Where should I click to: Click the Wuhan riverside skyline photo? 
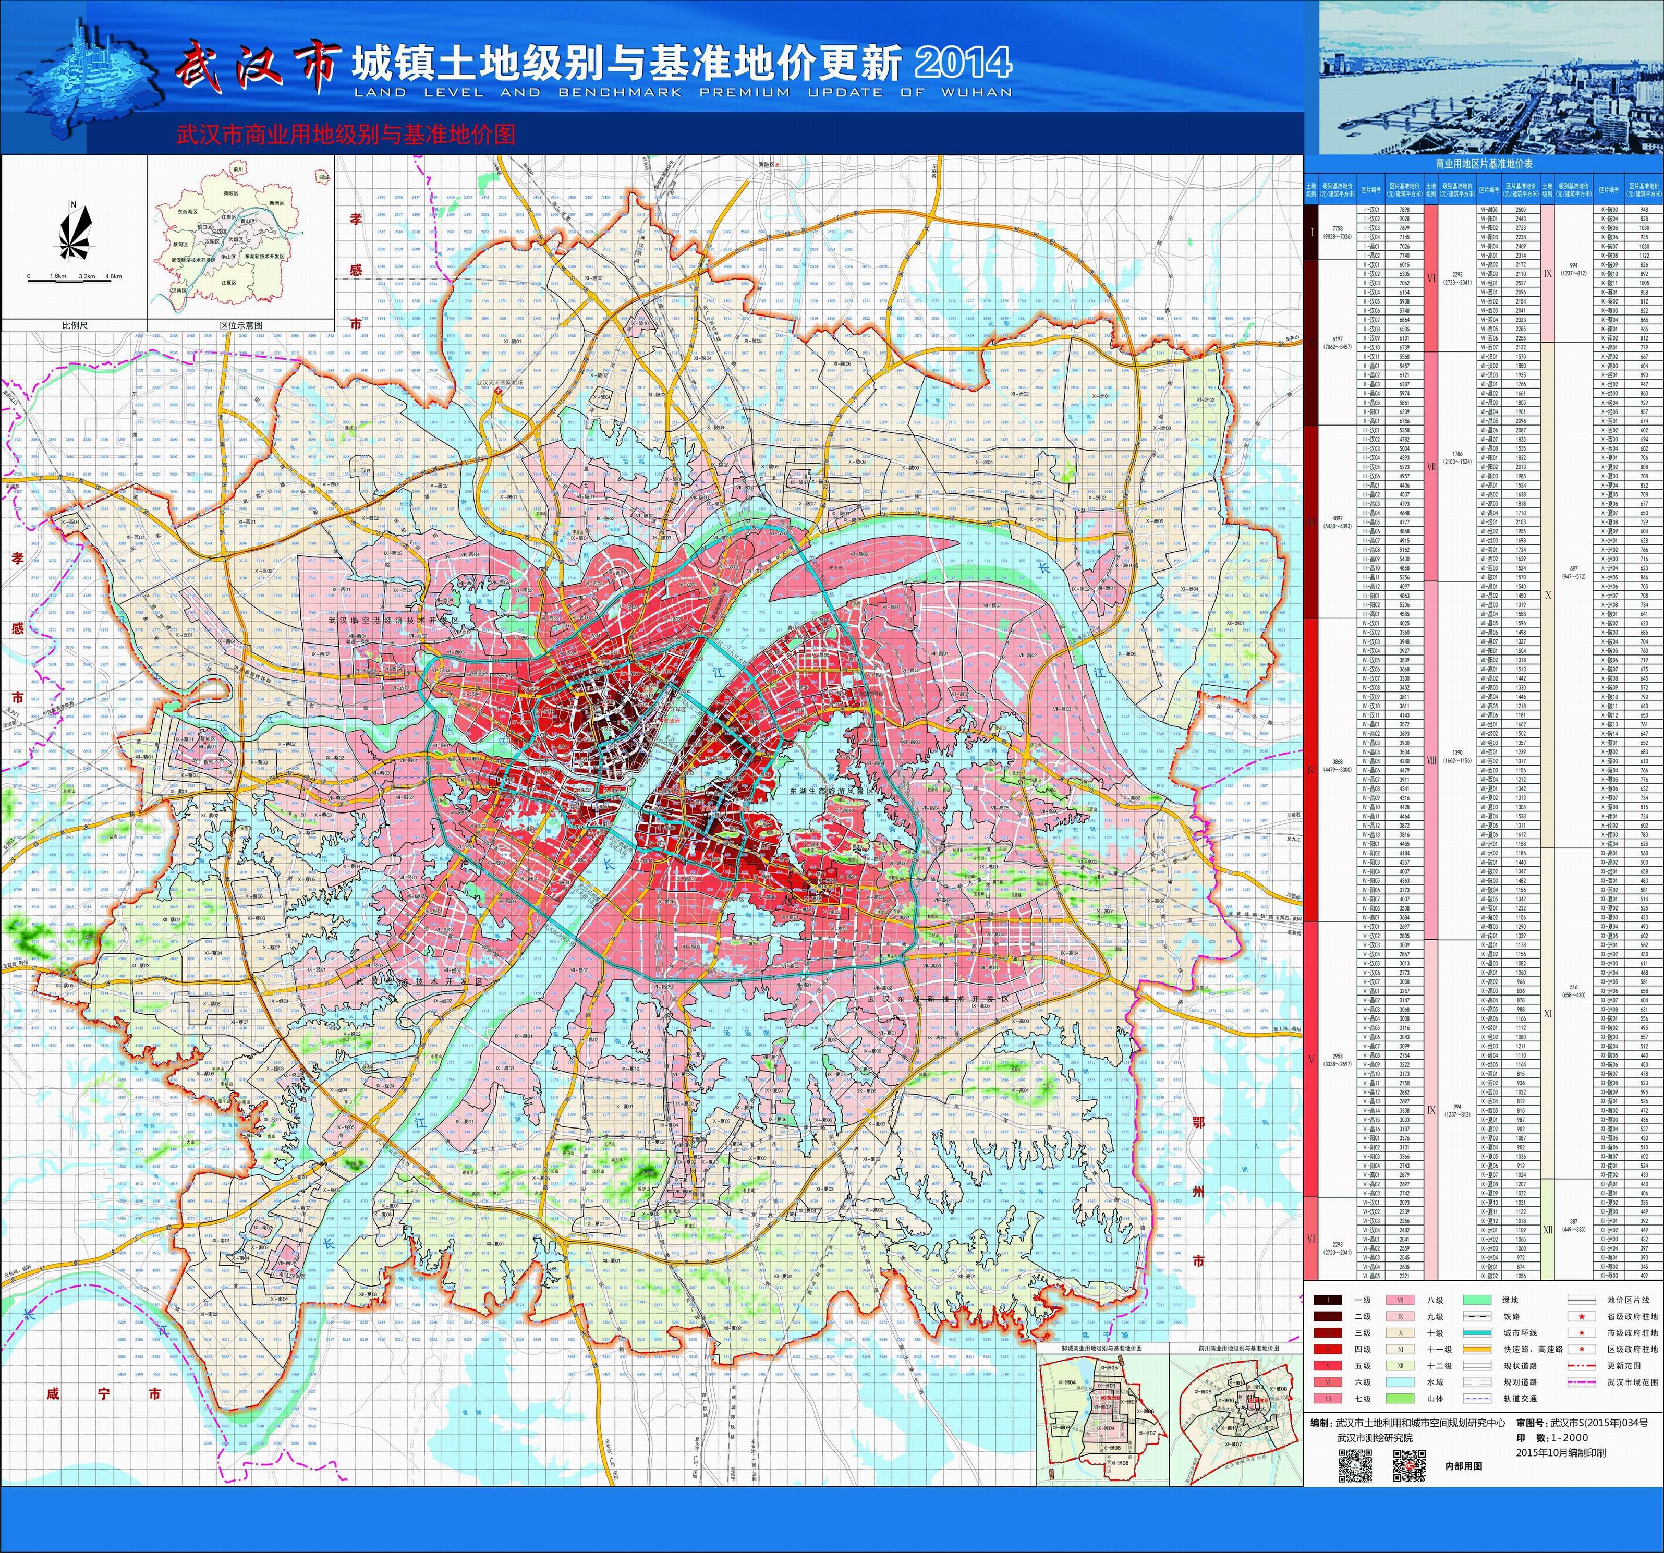point(1491,77)
